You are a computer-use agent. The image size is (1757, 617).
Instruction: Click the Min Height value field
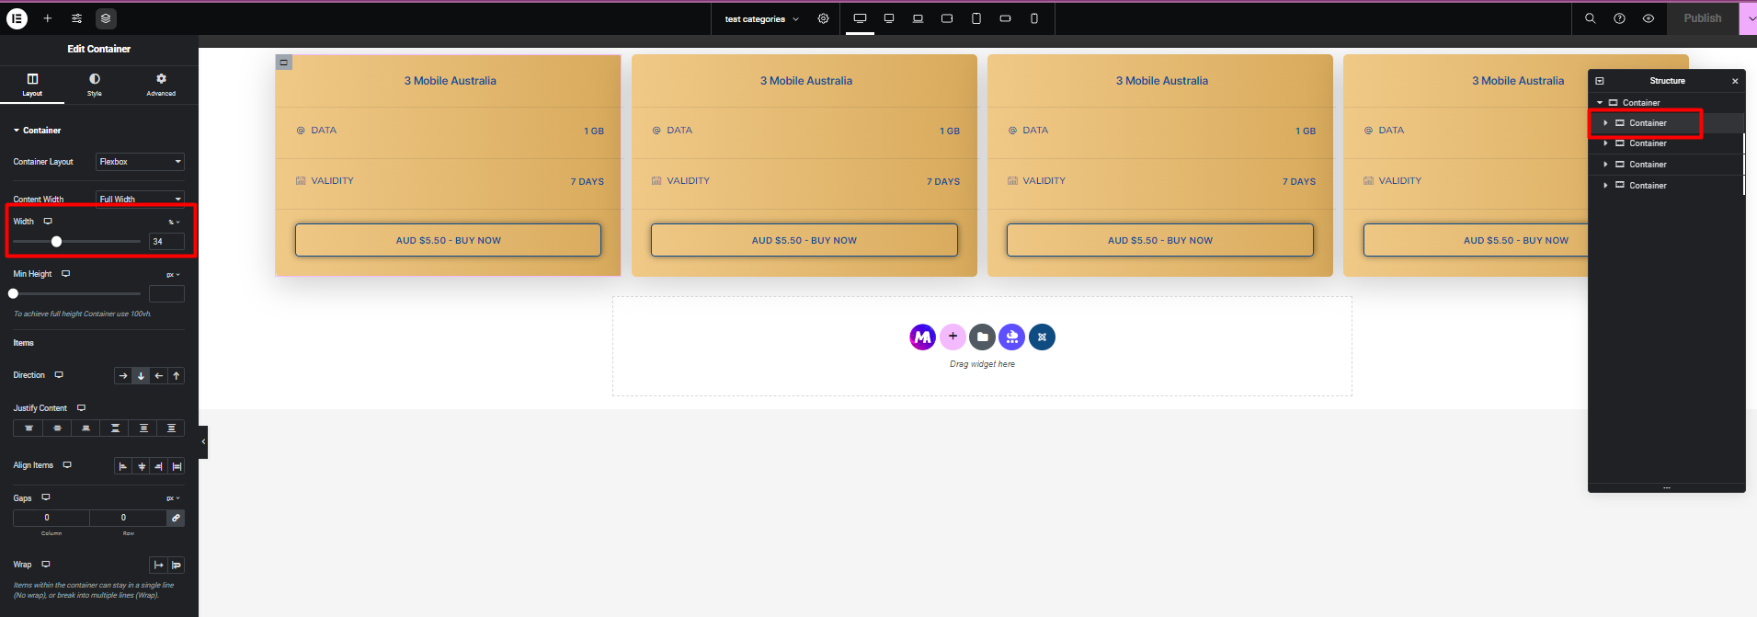[166, 294]
